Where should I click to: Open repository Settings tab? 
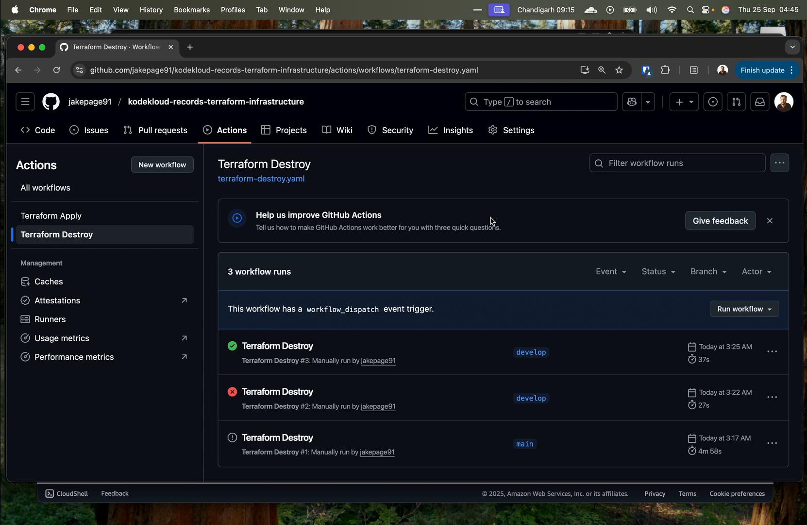tap(511, 130)
